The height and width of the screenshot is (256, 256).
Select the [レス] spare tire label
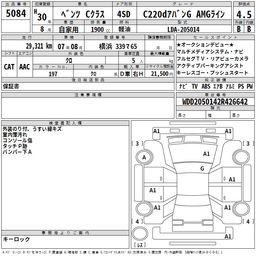pyautogui.click(x=140, y=245)
